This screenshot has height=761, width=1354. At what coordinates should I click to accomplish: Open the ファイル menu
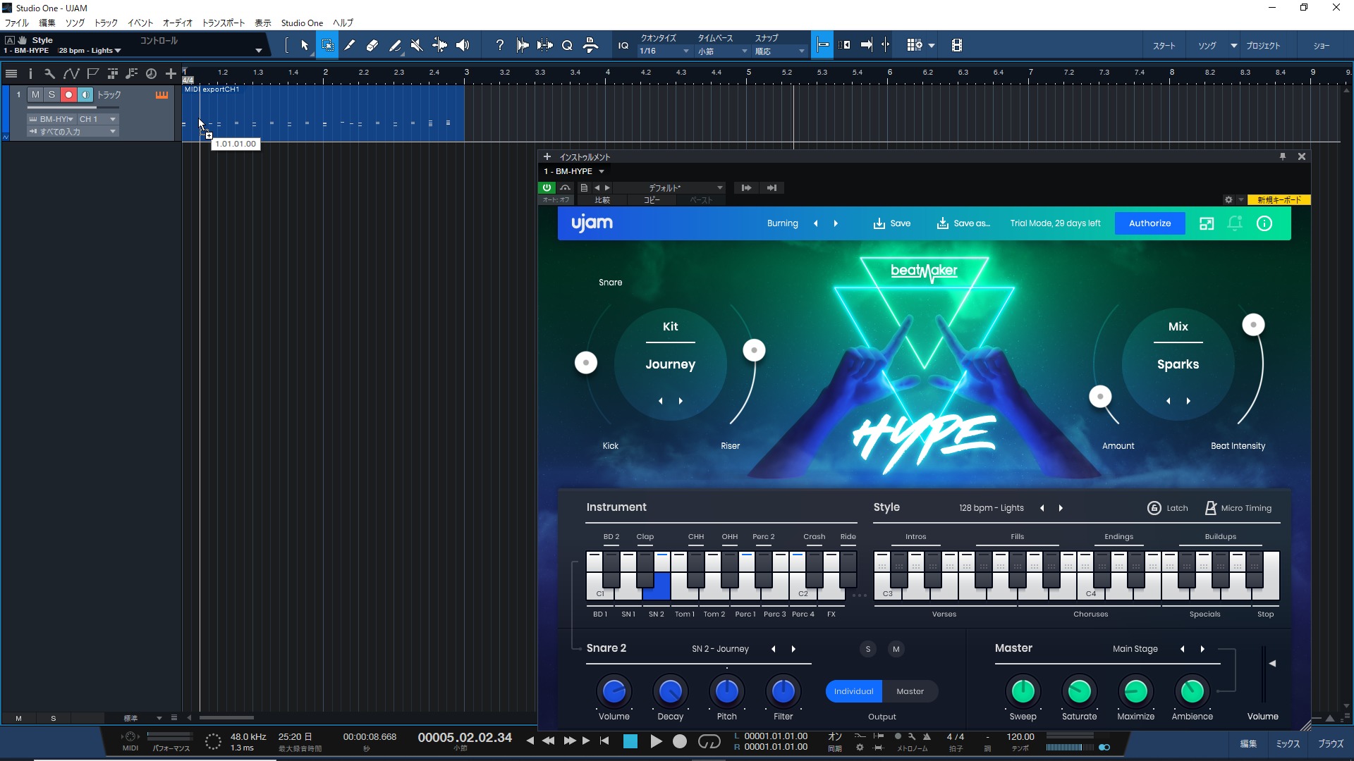(17, 23)
